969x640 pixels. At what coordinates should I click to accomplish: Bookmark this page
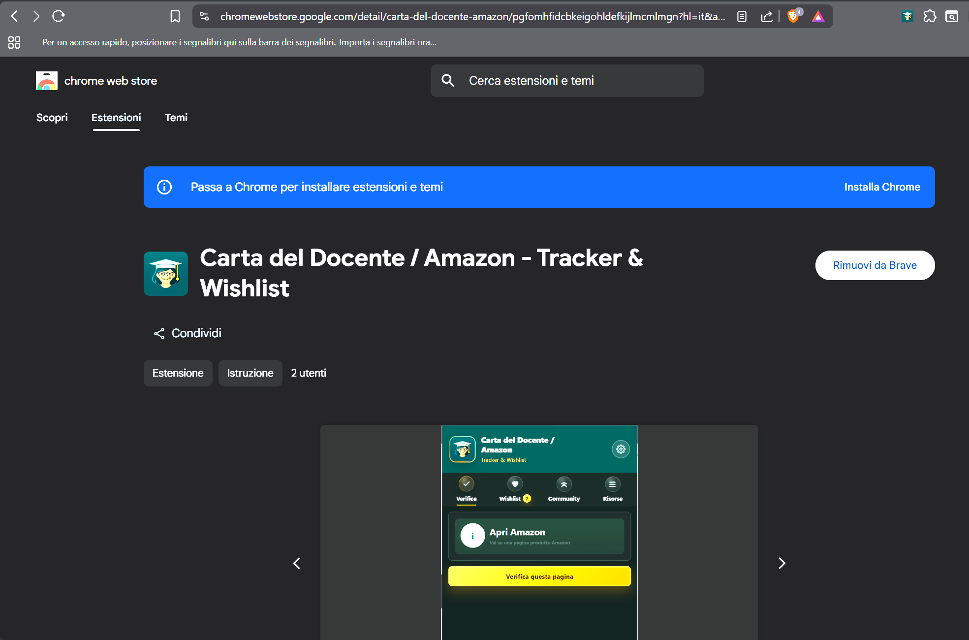pyautogui.click(x=175, y=17)
